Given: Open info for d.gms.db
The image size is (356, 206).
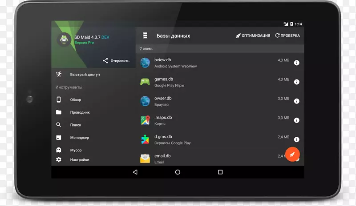Looking at the screenshot, I should tap(296, 139).
